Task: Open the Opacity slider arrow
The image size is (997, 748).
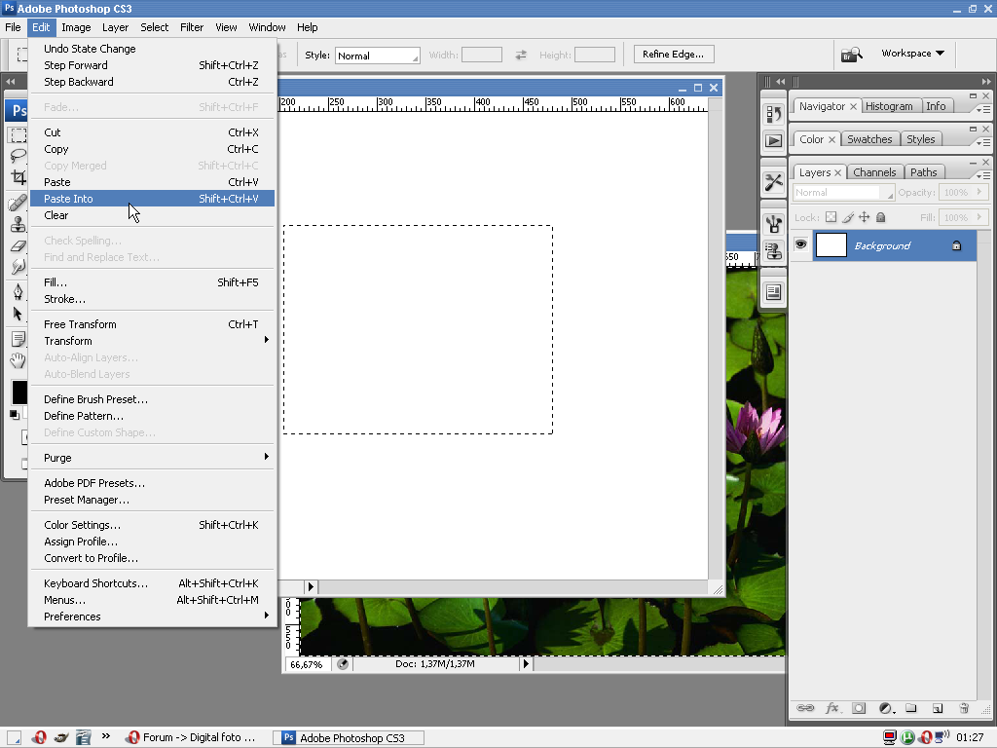Action: (x=979, y=192)
